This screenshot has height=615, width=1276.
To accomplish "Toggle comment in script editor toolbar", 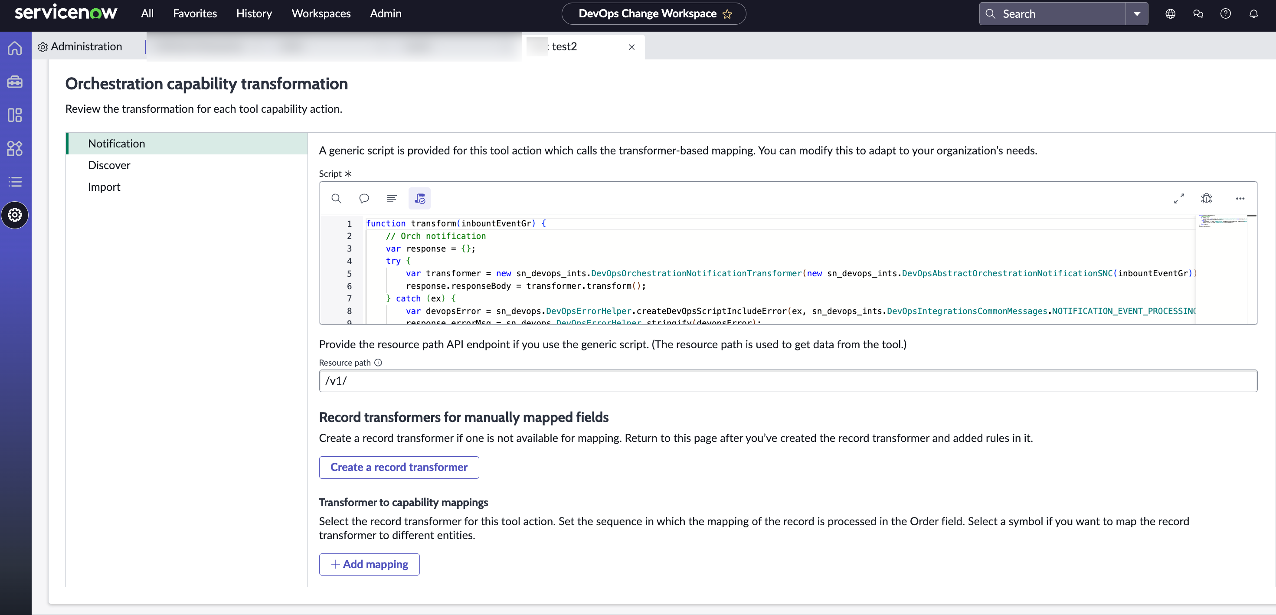I will pyautogui.click(x=364, y=199).
